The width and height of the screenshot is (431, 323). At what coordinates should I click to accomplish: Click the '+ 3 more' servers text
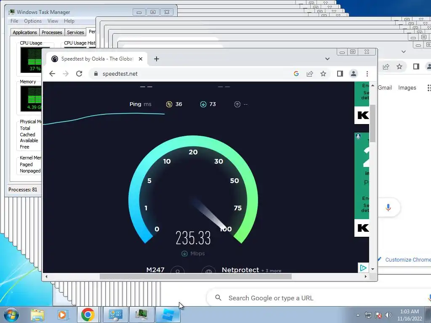pyautogui.click(x=271, y=270)
